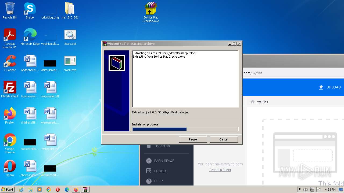Screen dimensions: 344x193
Task: Open the media player taskbar icon
Action: pyautogui.click(x=40, y=190)
